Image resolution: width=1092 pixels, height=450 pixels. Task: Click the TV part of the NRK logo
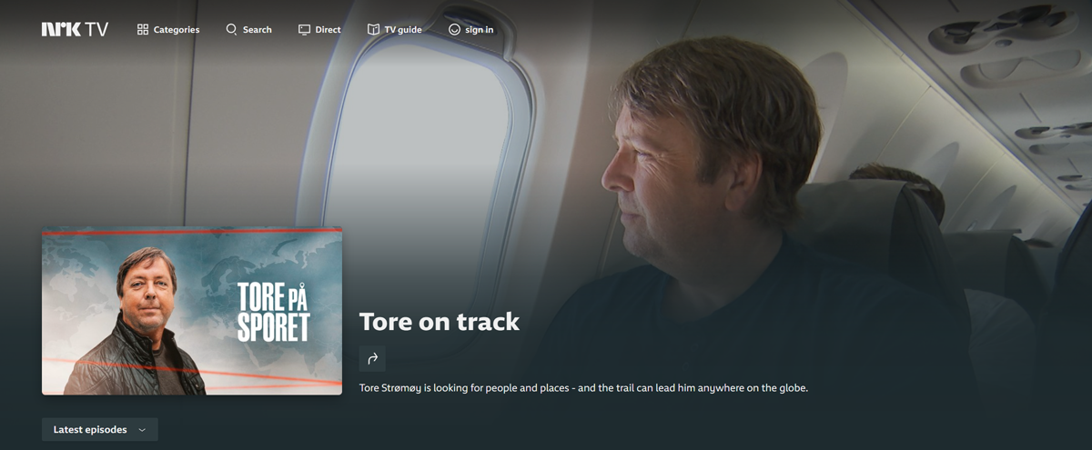tap(96, 29)
